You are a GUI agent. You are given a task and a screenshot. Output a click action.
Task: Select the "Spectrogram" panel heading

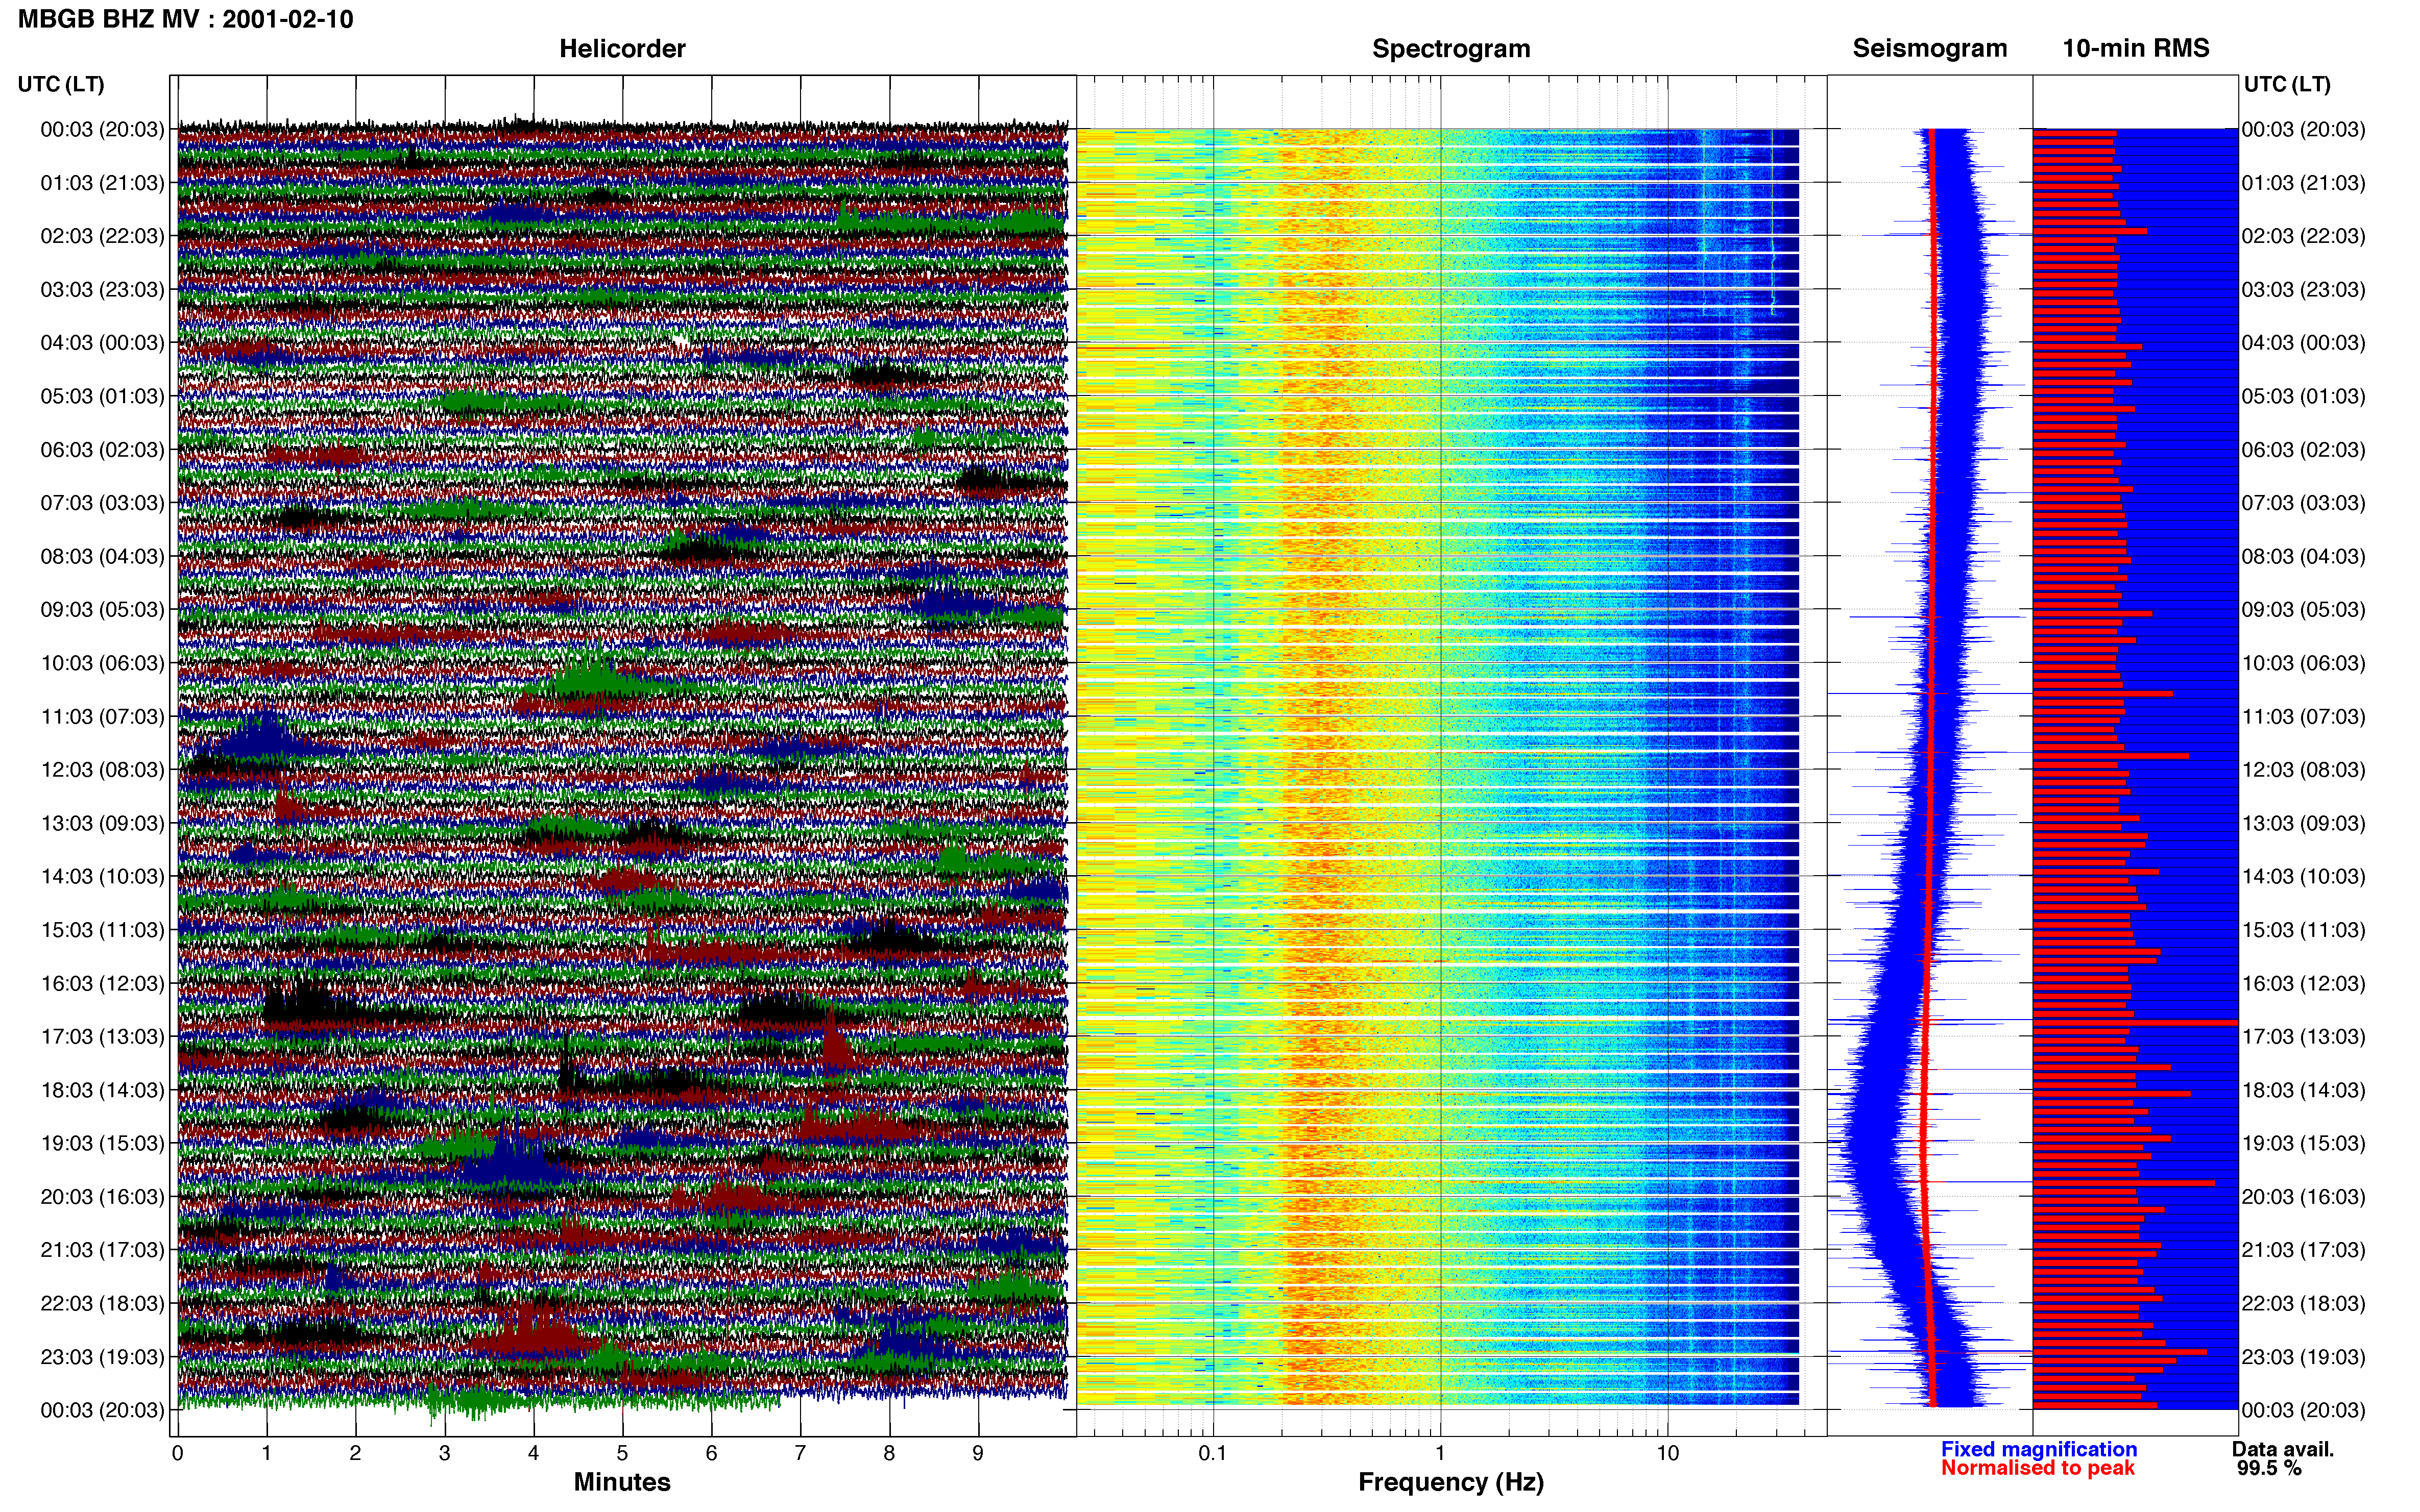[1450, 48]
